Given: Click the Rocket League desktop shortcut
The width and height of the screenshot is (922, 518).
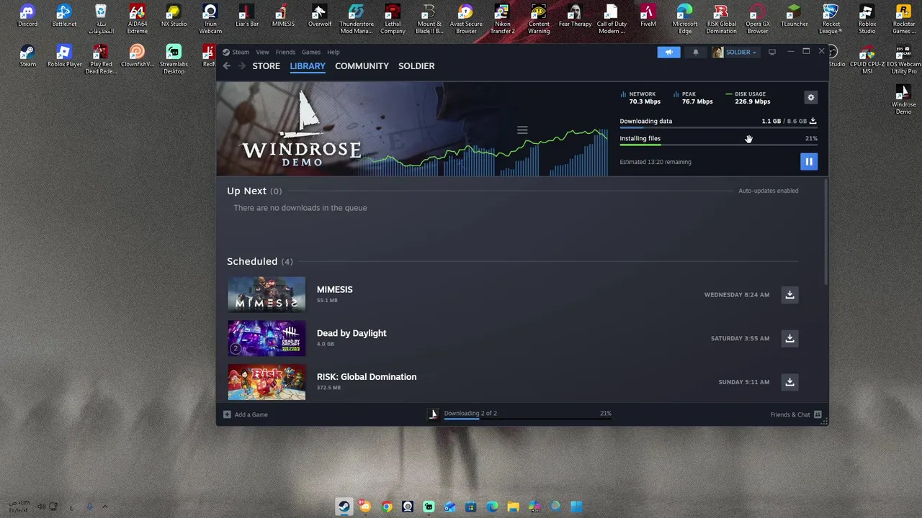Looking at the screenshot, I should pos(831,19).
